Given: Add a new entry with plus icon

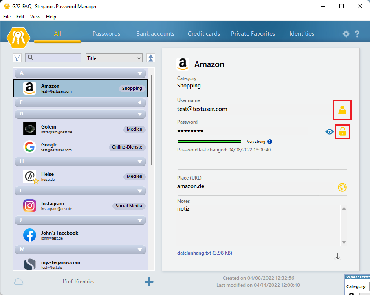Looking at the screenshot, I should click(149, 282).
